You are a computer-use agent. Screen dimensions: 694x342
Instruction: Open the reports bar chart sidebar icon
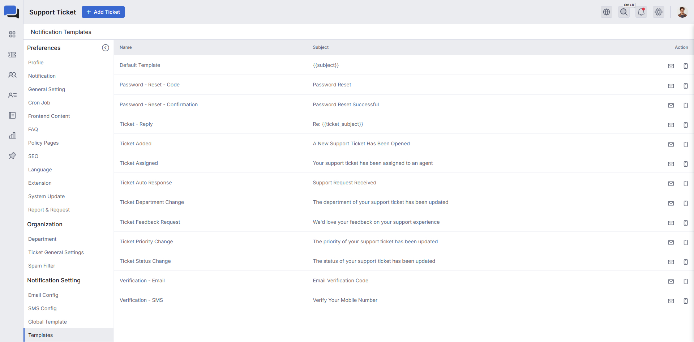coord(12,136)
